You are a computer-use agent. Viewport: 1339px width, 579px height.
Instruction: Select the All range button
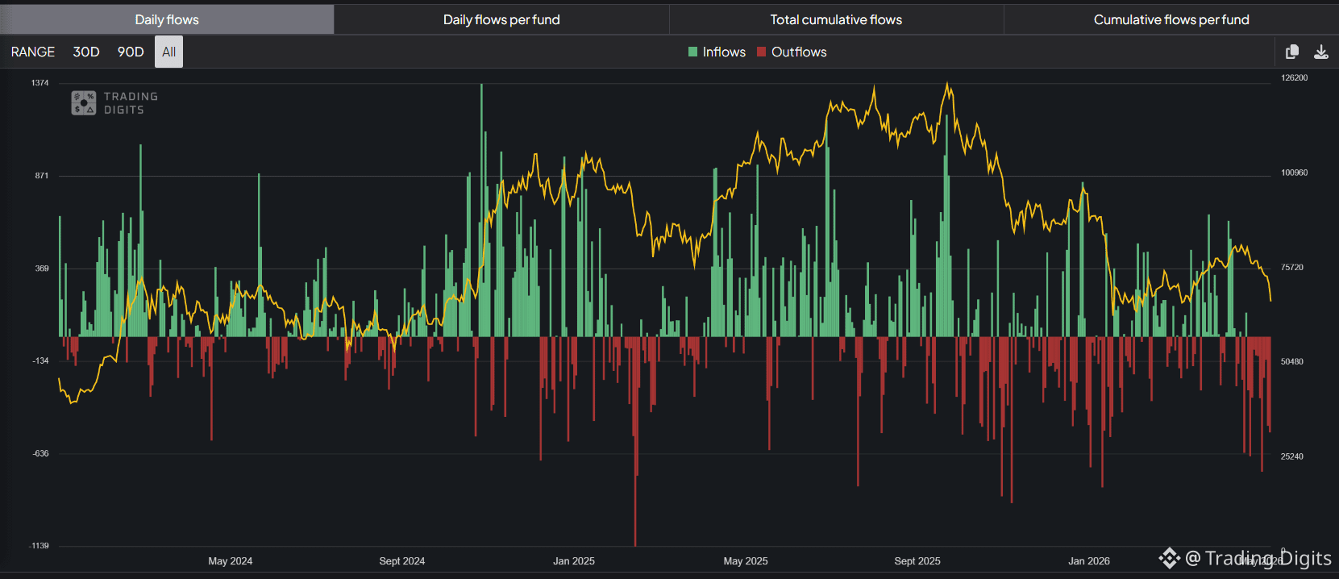pyautogui.click(x=168, y=52)
